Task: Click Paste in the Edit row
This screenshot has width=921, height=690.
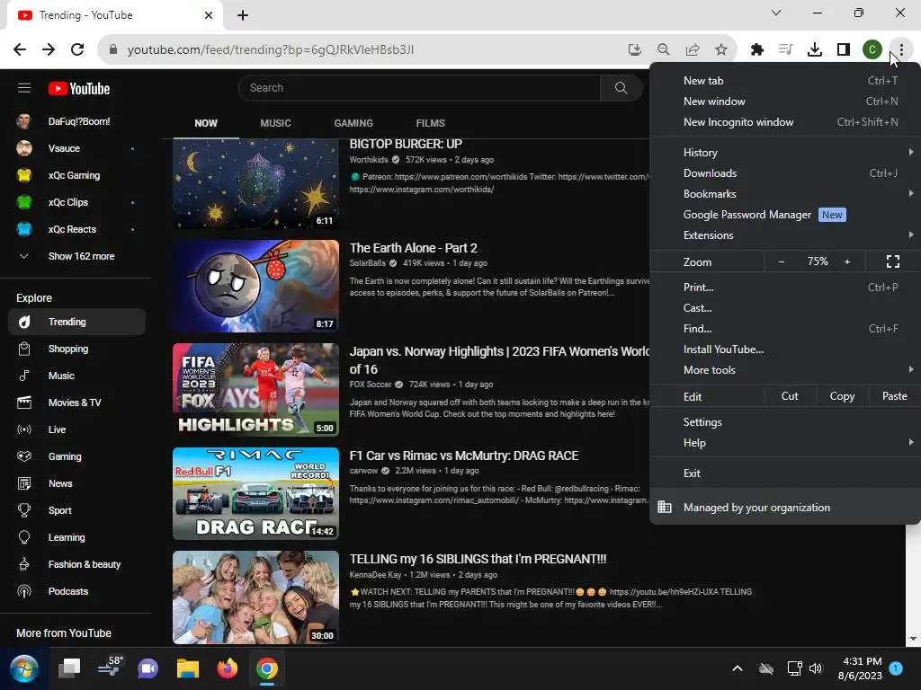Action: (x=895, y=396)
